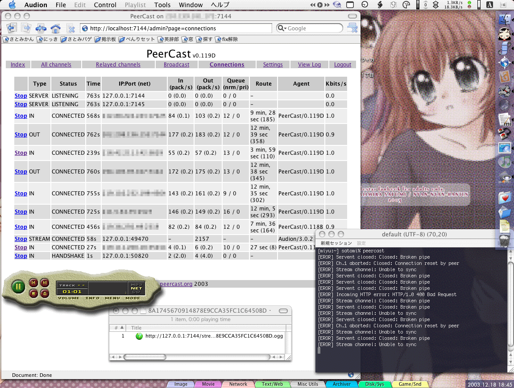Stop playback with Audion's square button

pyautogui.click(x=33, y=293)
